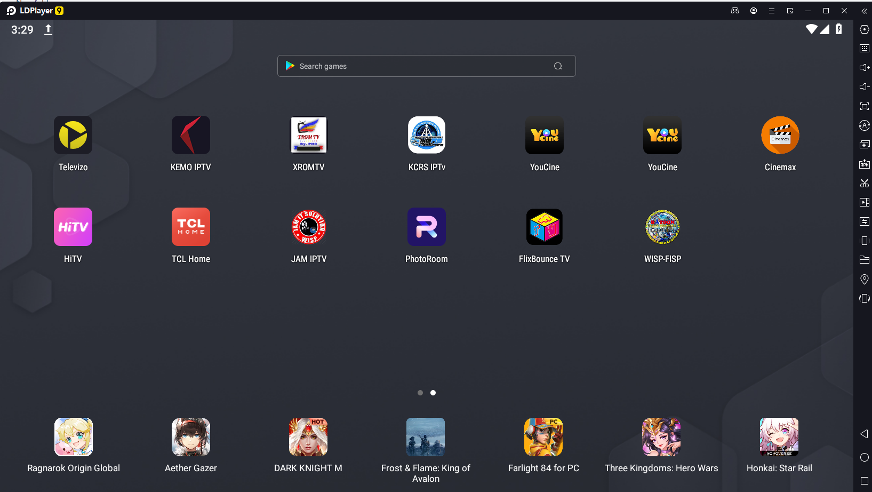Screen dimensions: 872x492
Task: Toggle fullscreen from the sidebar
Action: [865, 106]
